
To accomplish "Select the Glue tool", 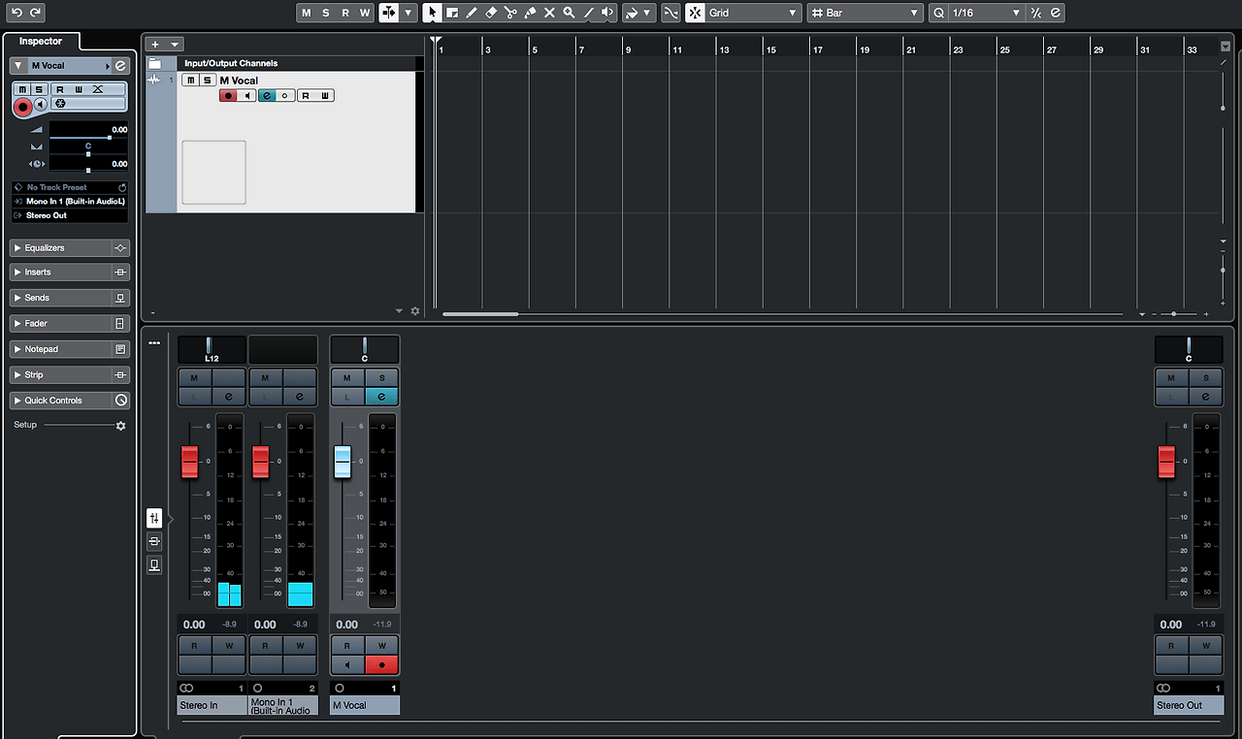I will [x=530, y=13].
